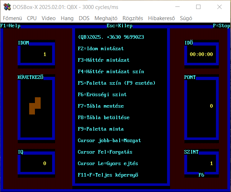The width and height of the screenshot is (231, 192).
Task: Click the F5=Paletta szín (F9 esetén) line
Action: tap(116, 83)
